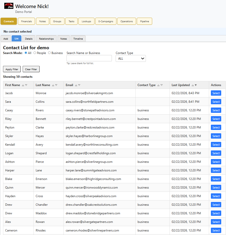Screen dimensions: 226x235
Task: Sort Last Name ascending arrow
Action: (53, 85)
